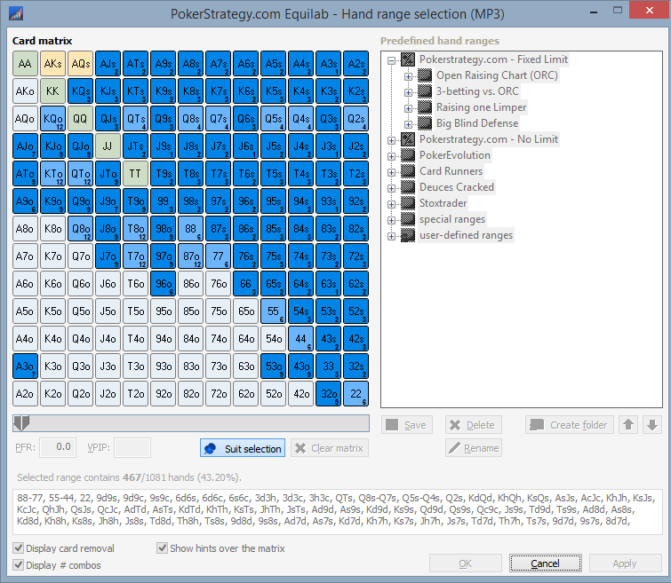Move selected range up with arrow icon

[x=628, y=425]
